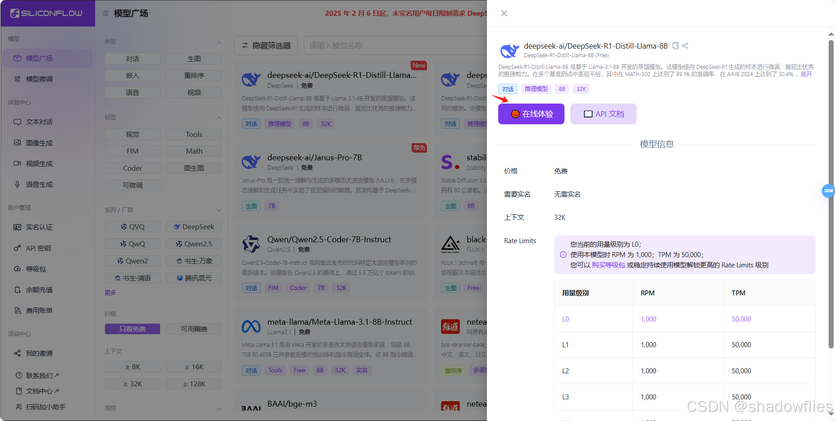Toggle the 嵌入 type filter

coord(133,76)
